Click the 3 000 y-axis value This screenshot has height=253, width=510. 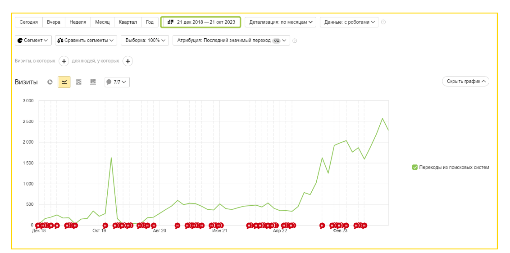pos(27,101)
